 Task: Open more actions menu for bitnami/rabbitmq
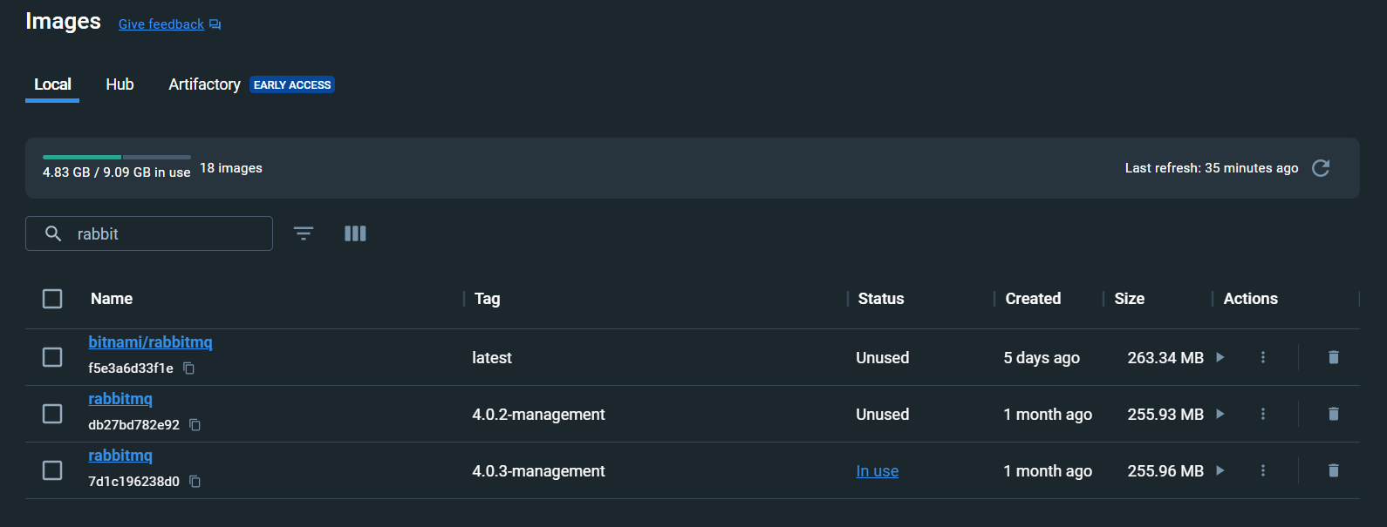[1262, 357]
